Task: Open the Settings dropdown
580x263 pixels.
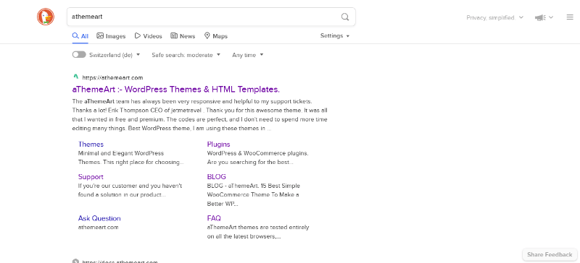Action: 335,36
